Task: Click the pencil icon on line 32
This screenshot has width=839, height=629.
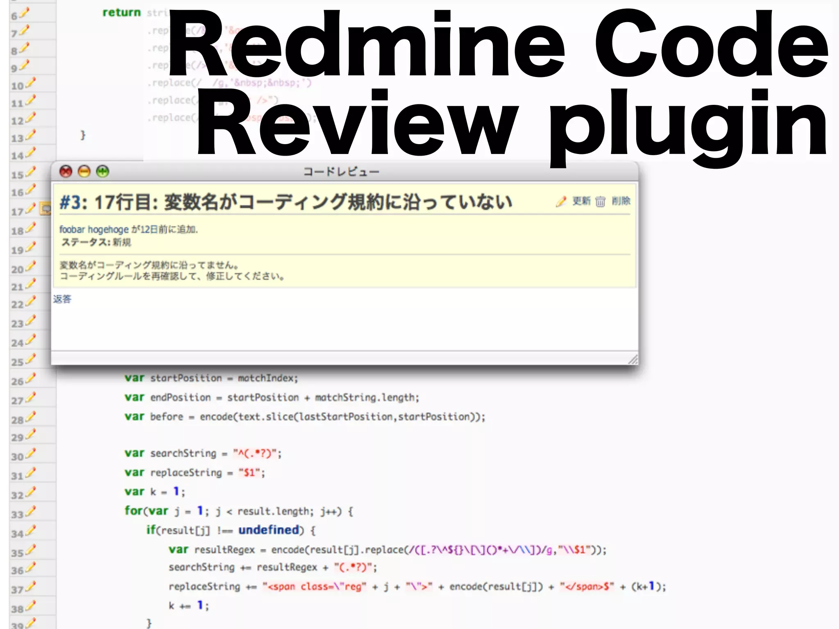Action: [31, 492]
